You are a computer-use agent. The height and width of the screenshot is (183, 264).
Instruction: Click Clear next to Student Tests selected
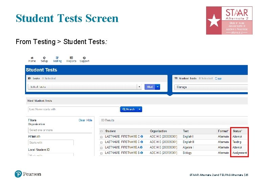(218, 78)
